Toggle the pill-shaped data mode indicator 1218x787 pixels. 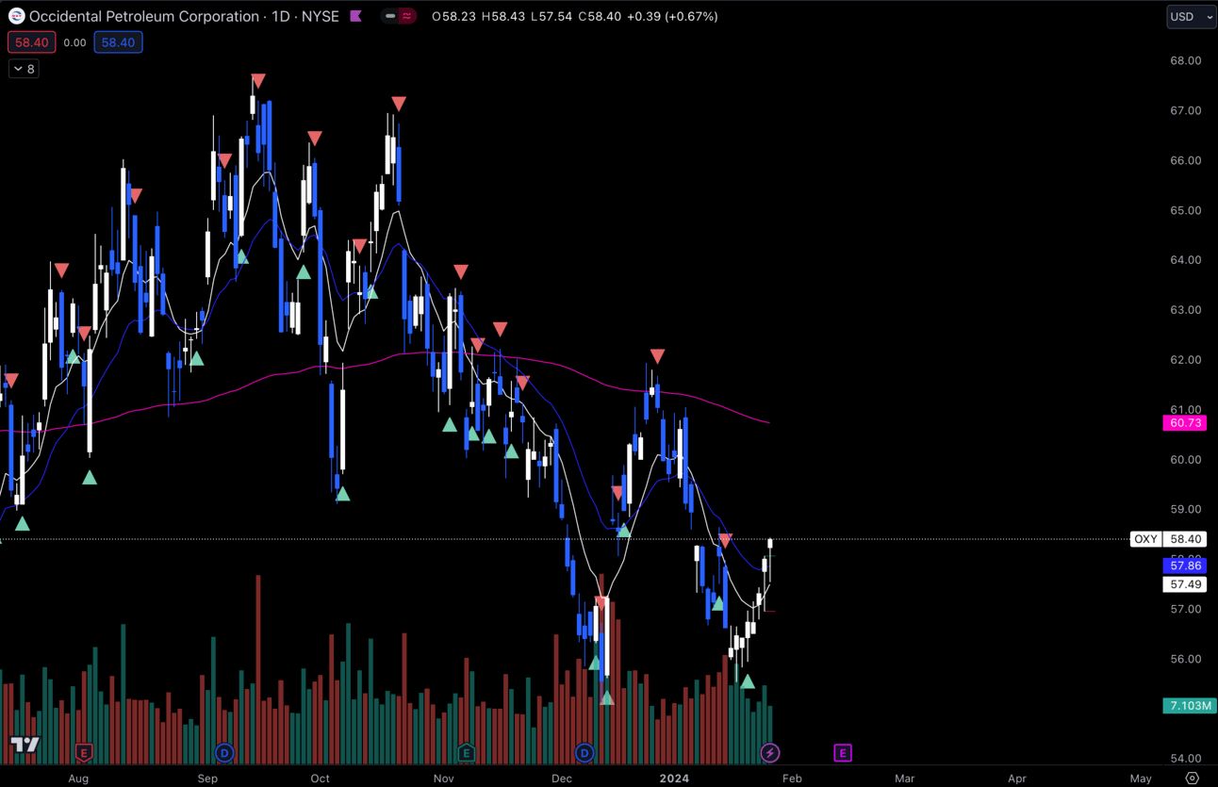(x=400, y=16)
